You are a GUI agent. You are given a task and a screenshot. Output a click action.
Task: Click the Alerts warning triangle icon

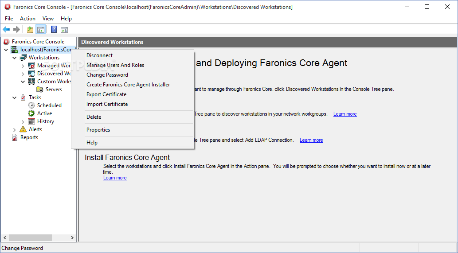(23, 129)
